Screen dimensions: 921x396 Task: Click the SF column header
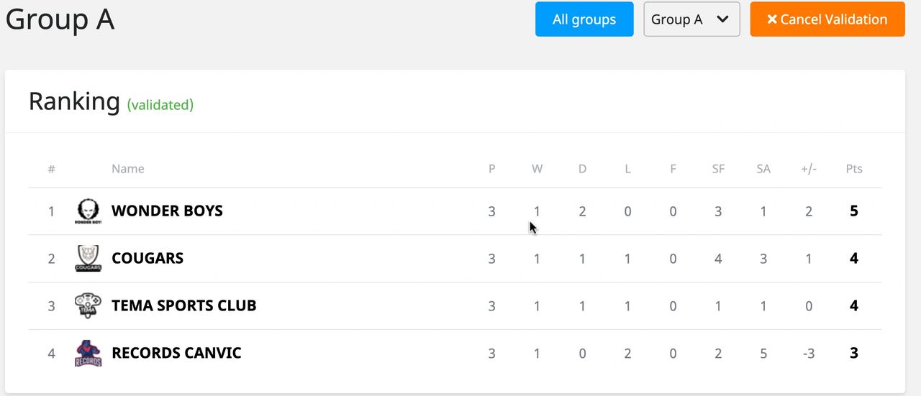pyautogui.click(x=718, y=169)
